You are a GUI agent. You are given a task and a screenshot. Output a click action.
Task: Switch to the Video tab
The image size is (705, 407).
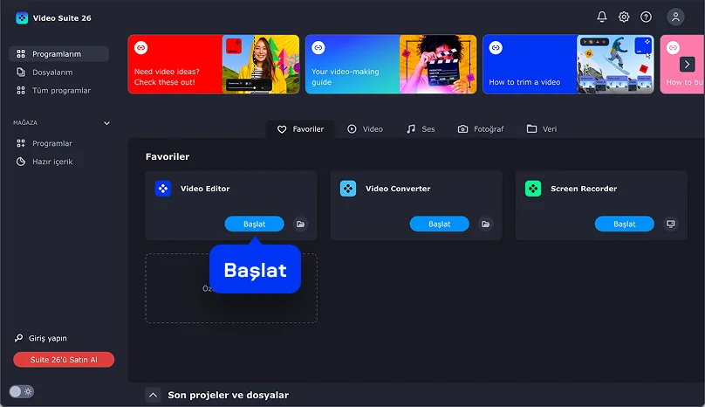[365, 129]
